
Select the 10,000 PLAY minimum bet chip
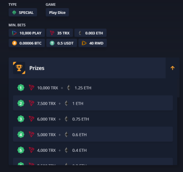[27, 33]
